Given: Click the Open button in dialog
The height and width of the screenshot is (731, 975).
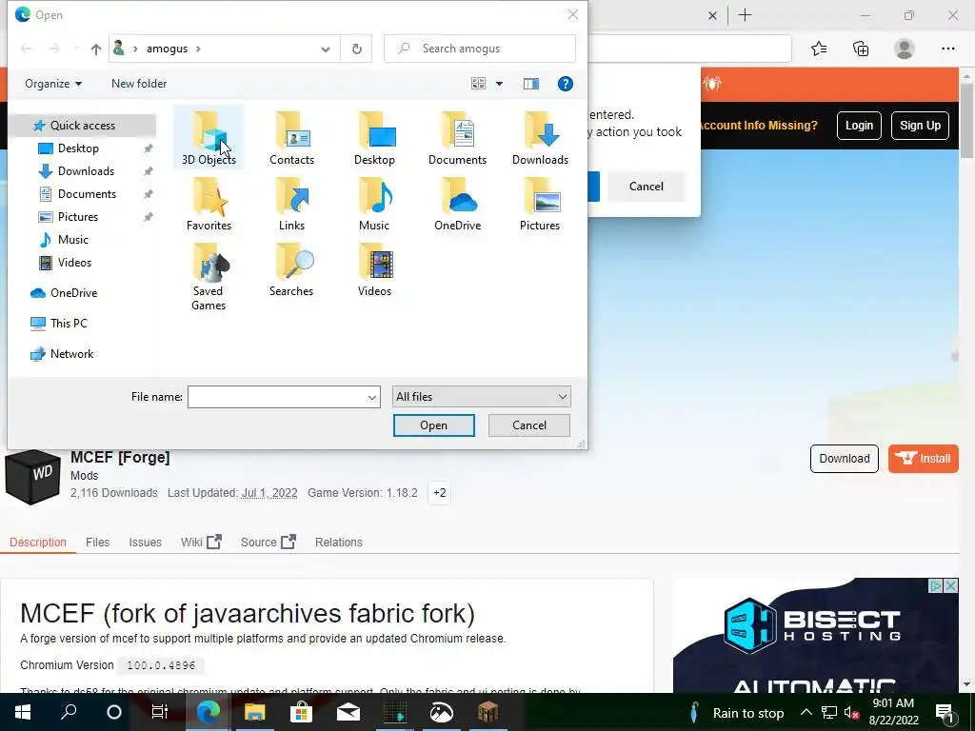Looking at the screenshot, I should point(434,425).
